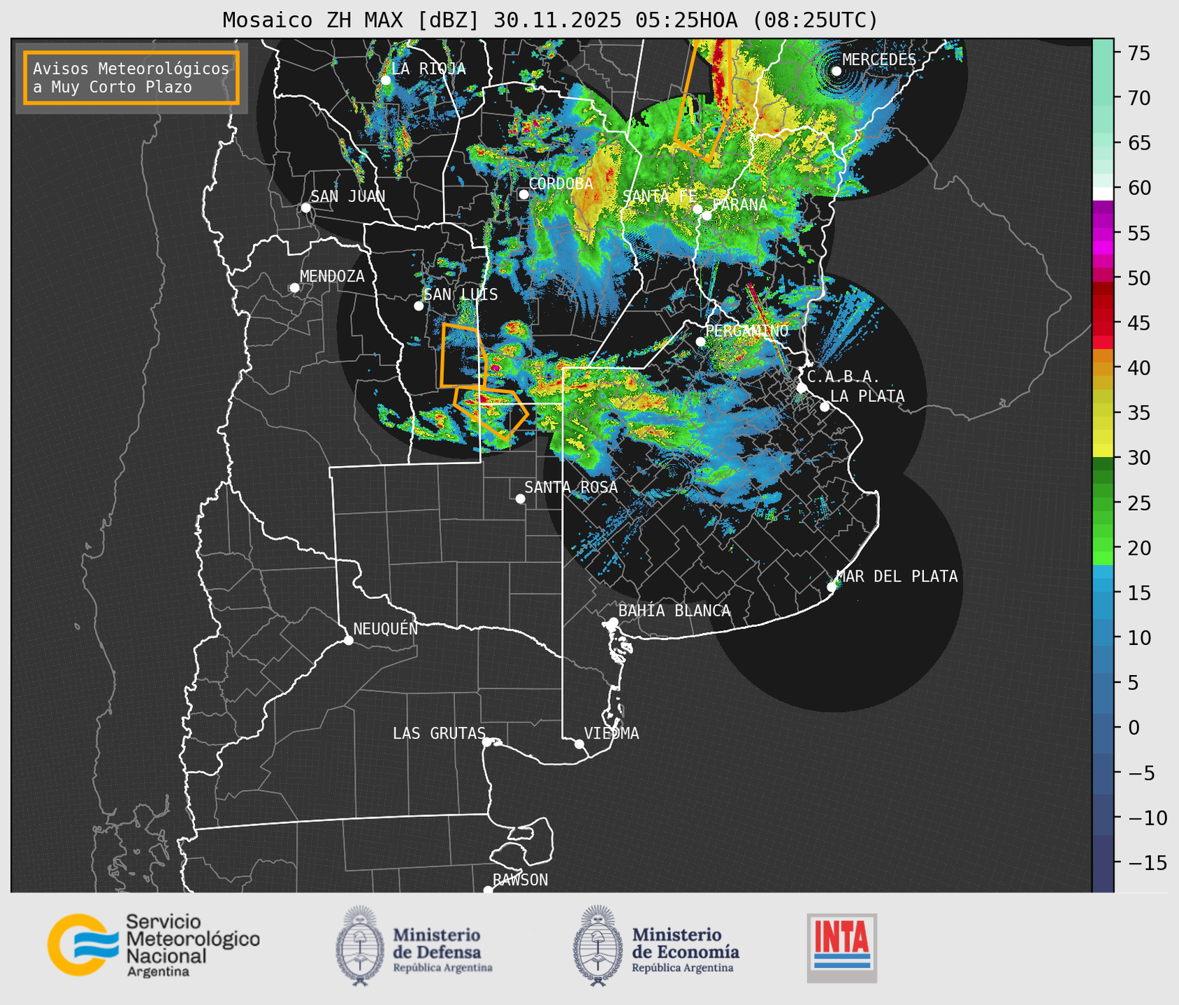Click the 75 value on the dBZ scale
The image size is (1179, 1005).
point(1138,53)
